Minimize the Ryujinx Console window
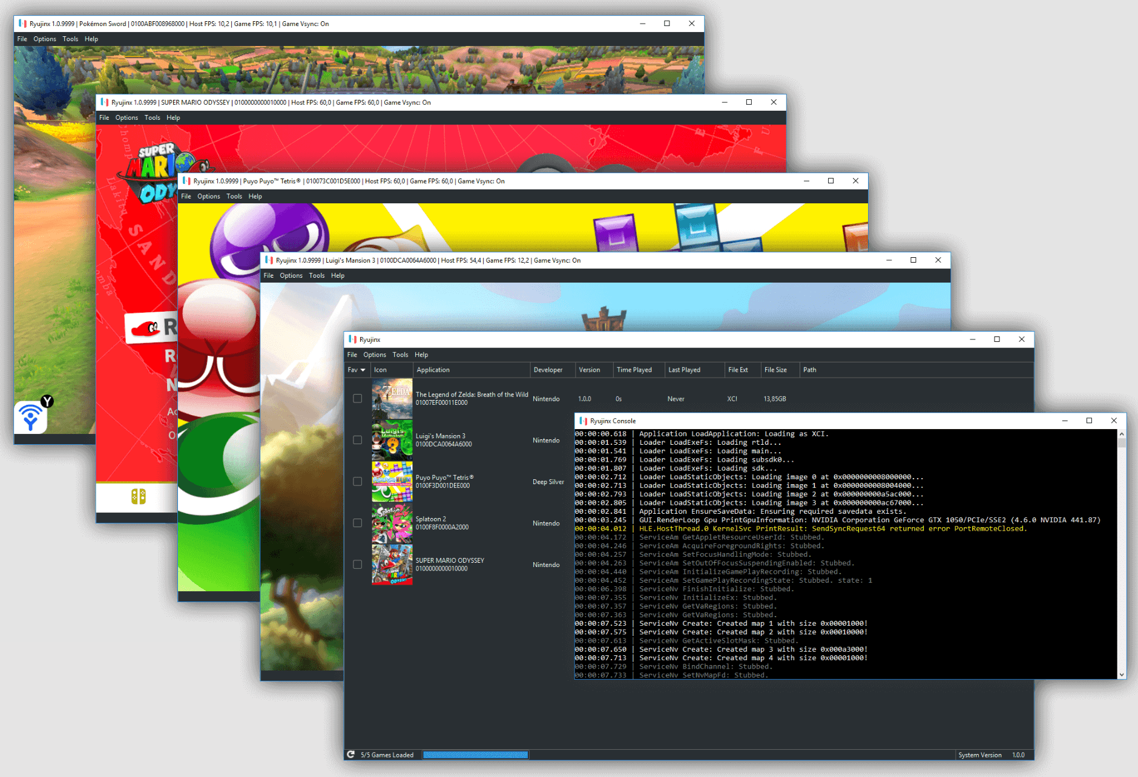Viewport: 1138px width, 777px height. pos(1065,421)
